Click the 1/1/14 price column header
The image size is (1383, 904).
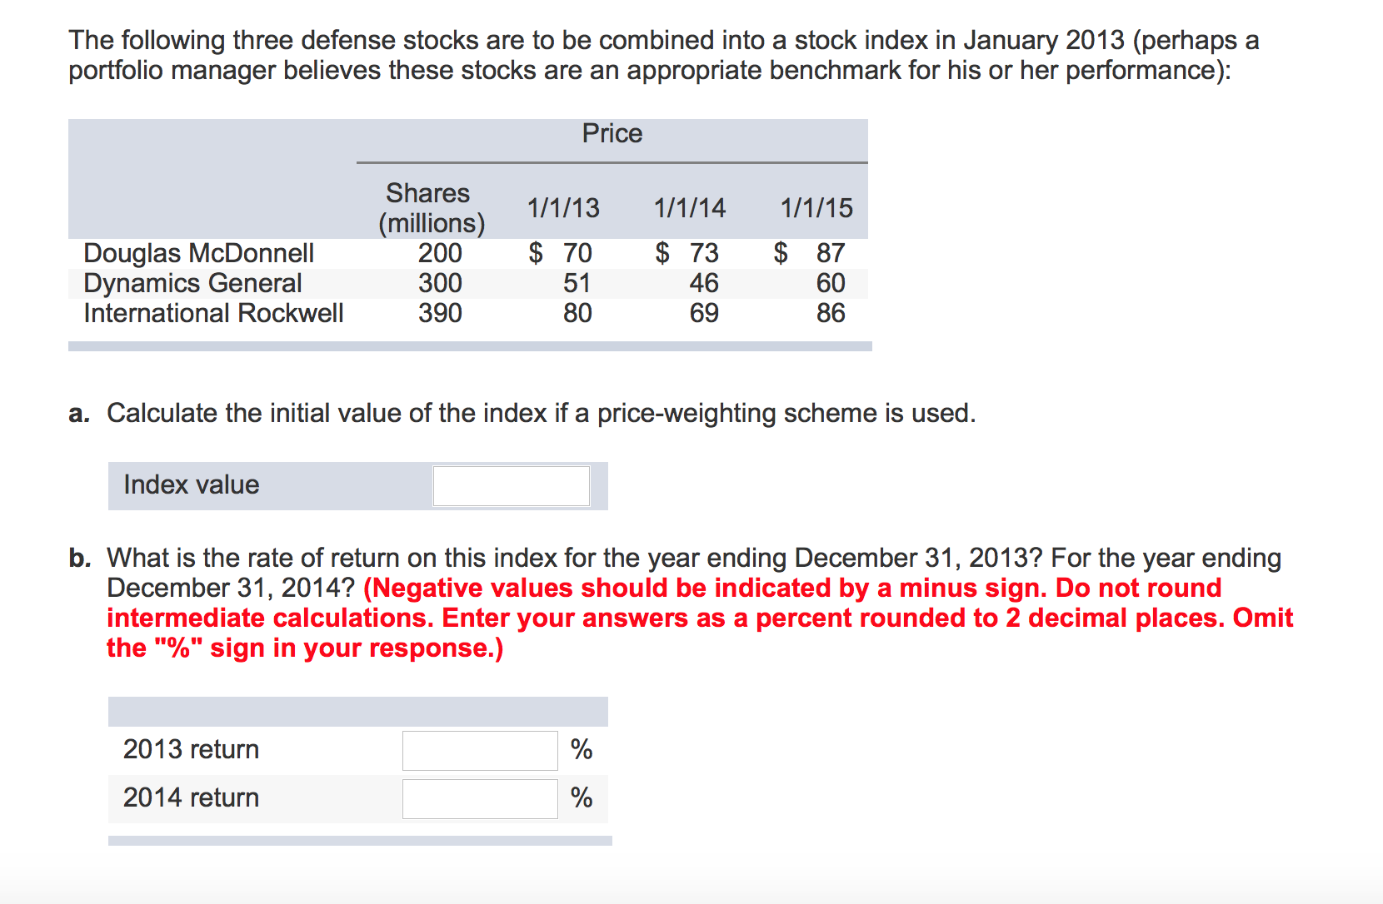(x=690, y=208)
